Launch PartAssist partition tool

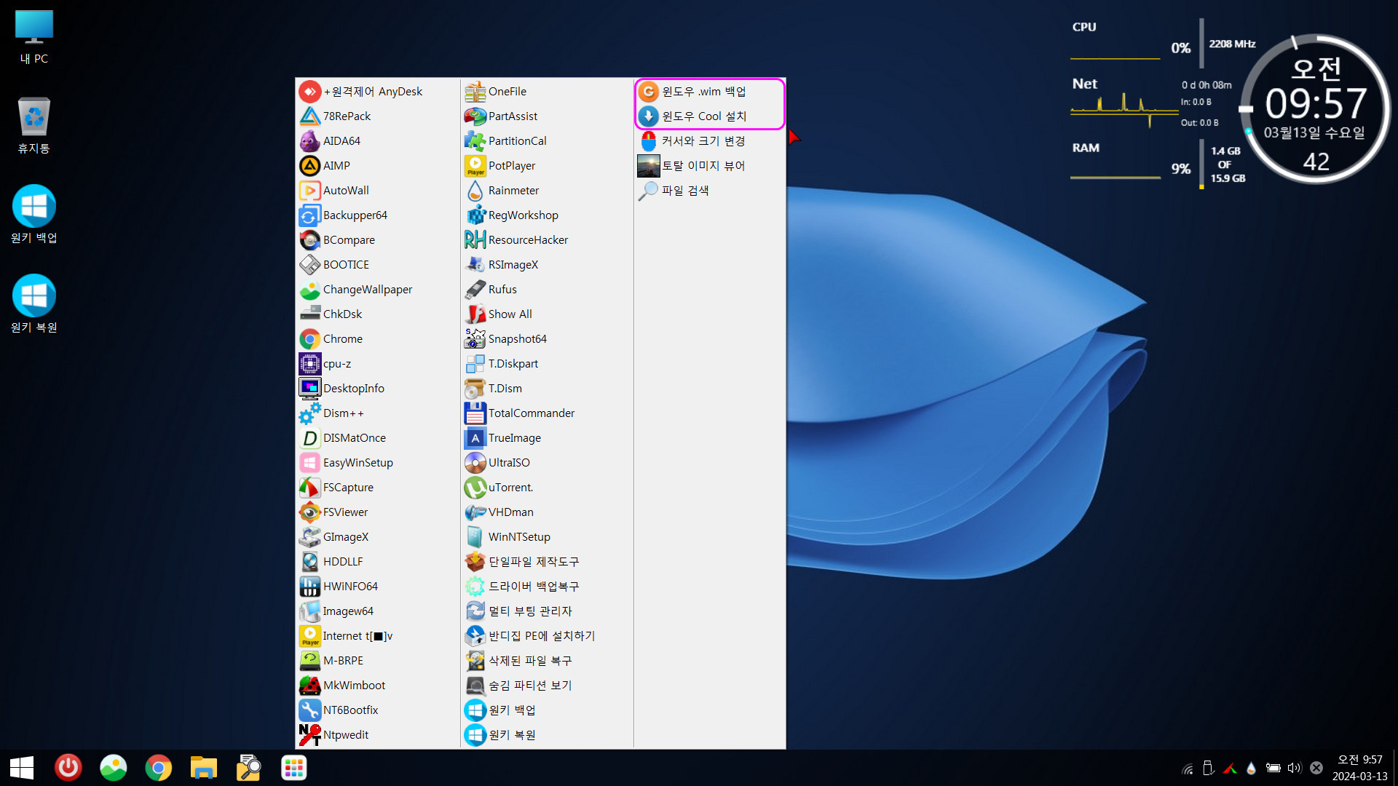[x=547, y=116]
